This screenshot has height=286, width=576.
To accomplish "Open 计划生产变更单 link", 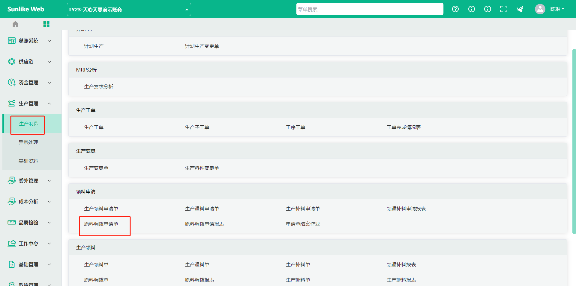I will pyautogui.click(x=202, y=46).
